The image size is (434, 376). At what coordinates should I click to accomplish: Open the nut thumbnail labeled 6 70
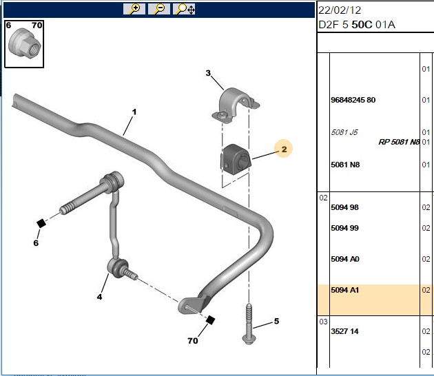(x=24, y=43)
